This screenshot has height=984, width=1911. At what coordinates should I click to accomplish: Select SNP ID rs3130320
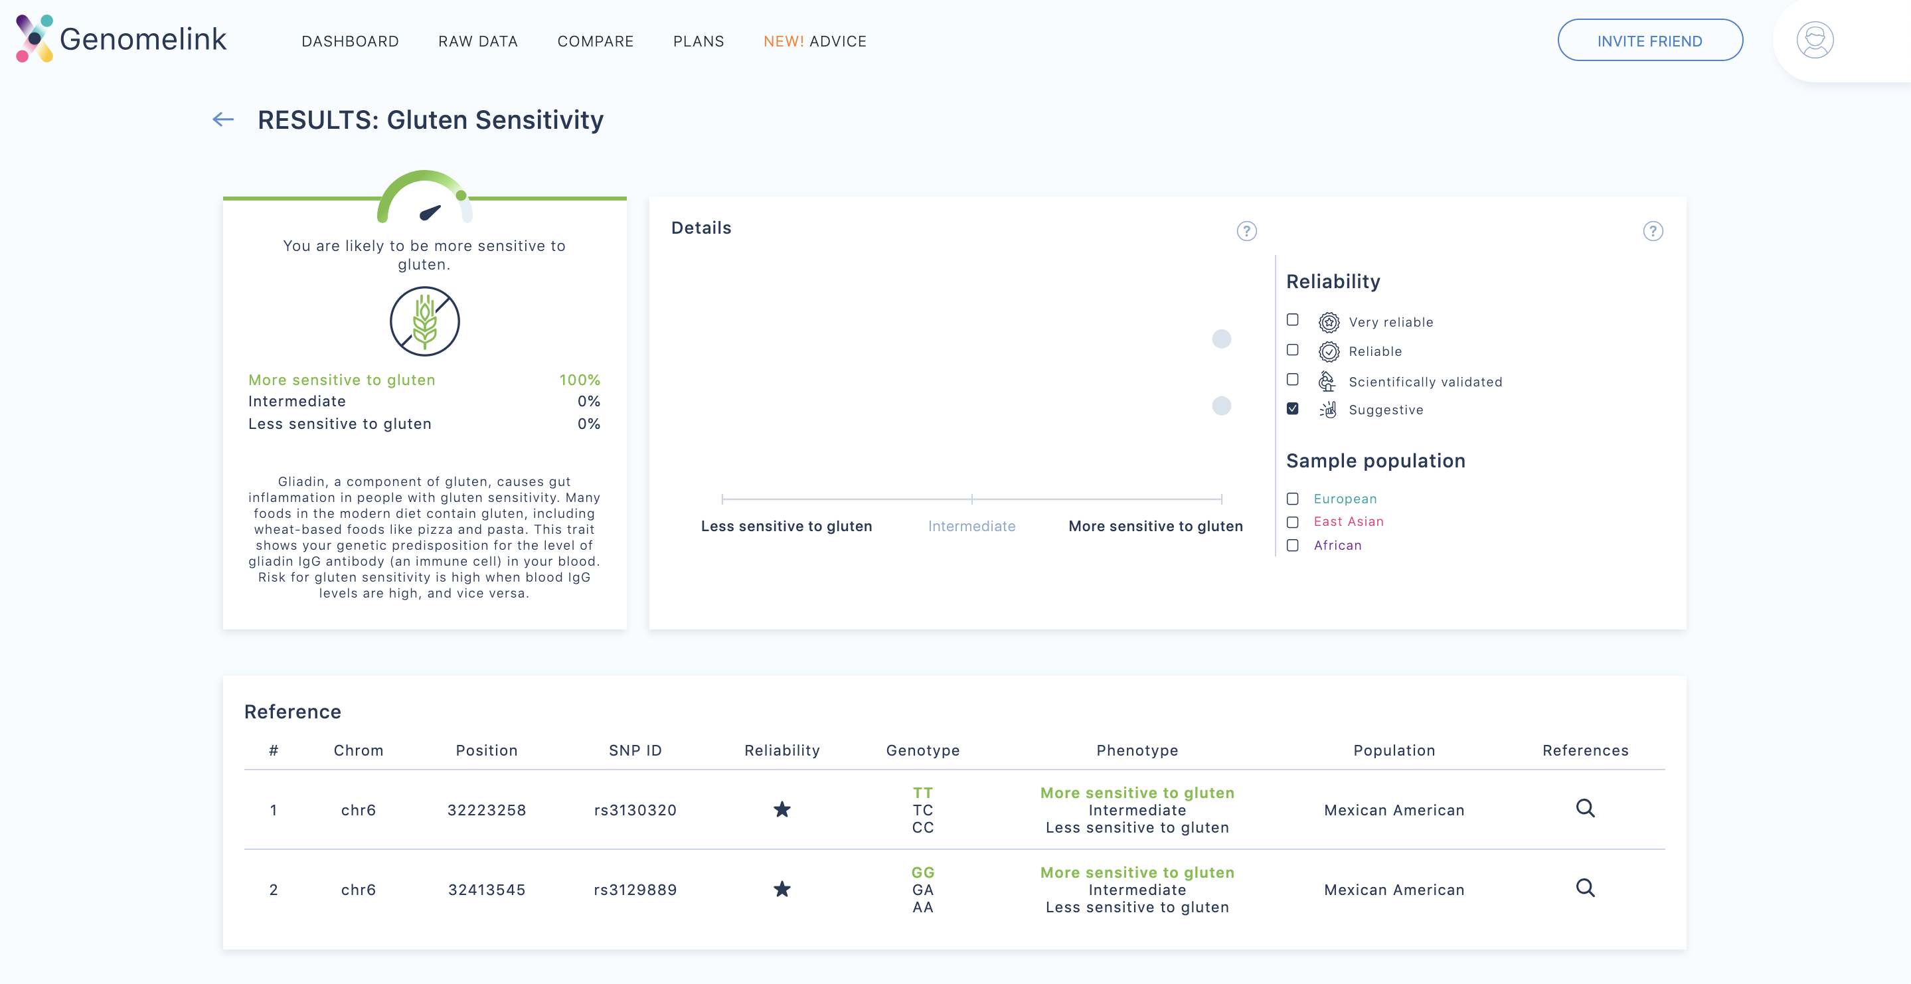[635, 810]
